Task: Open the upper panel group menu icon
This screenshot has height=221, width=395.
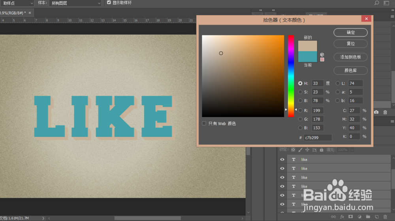Action: point(392,17)
